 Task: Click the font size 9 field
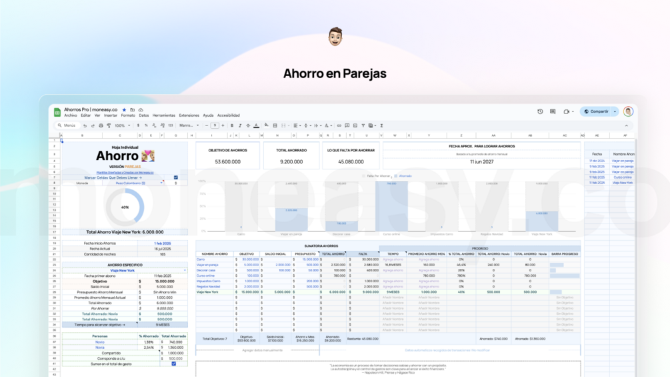[215, 125]
